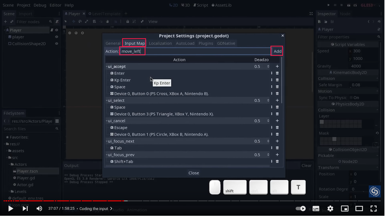Edit the Enter key event
This screenshot has height=216, width=385.
point(271,73)
